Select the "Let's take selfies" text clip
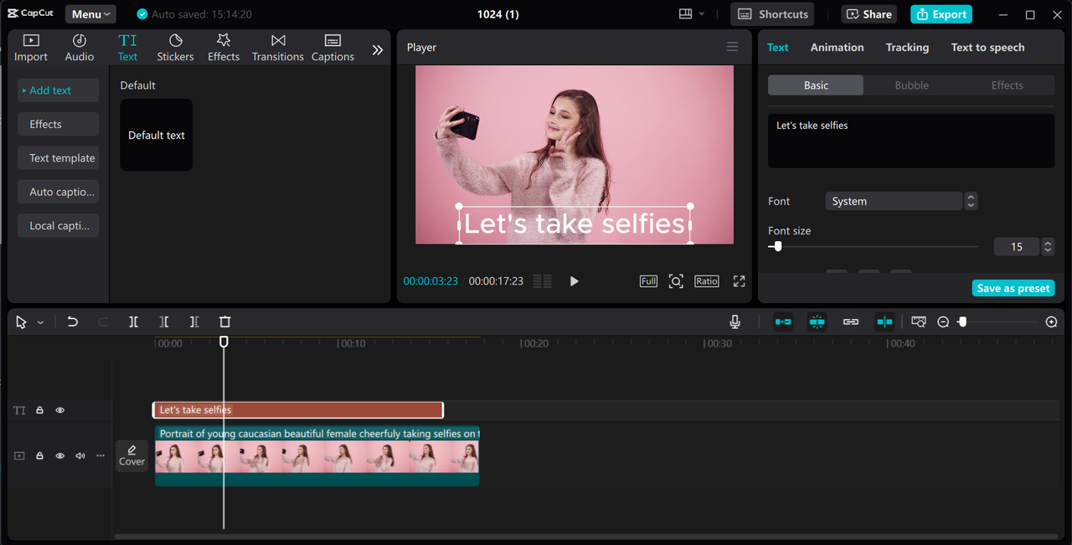1072x545 pixels. coord(298,410)
